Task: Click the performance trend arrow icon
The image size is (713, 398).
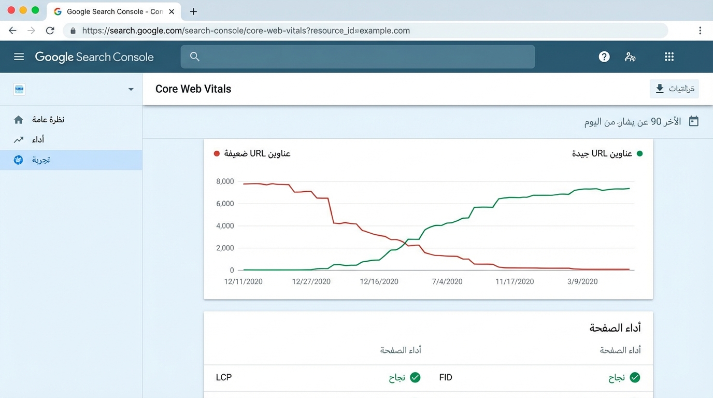Action: (19, 139)
